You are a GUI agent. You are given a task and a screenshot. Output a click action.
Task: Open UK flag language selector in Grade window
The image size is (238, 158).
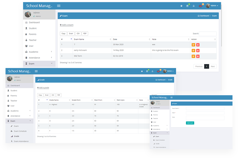point(158,71)
